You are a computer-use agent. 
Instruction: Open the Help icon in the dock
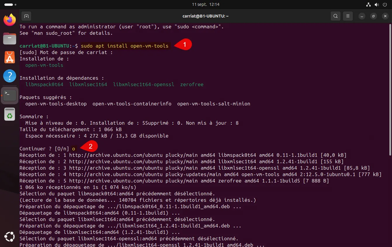(10, 76)
